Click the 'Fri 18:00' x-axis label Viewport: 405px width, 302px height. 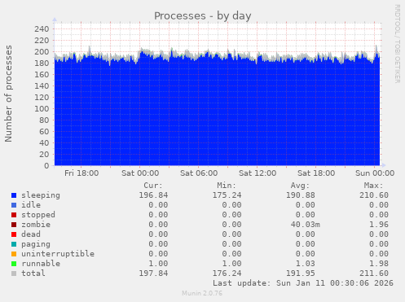[x=81, y=173]
